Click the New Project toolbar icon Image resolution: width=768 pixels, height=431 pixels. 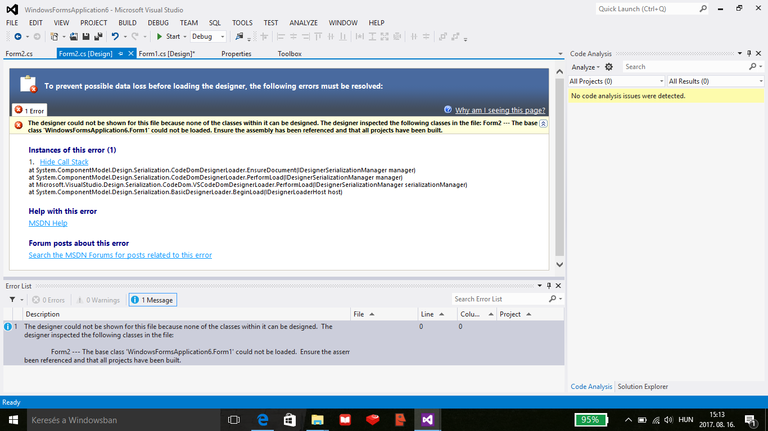tap(54, 36)
